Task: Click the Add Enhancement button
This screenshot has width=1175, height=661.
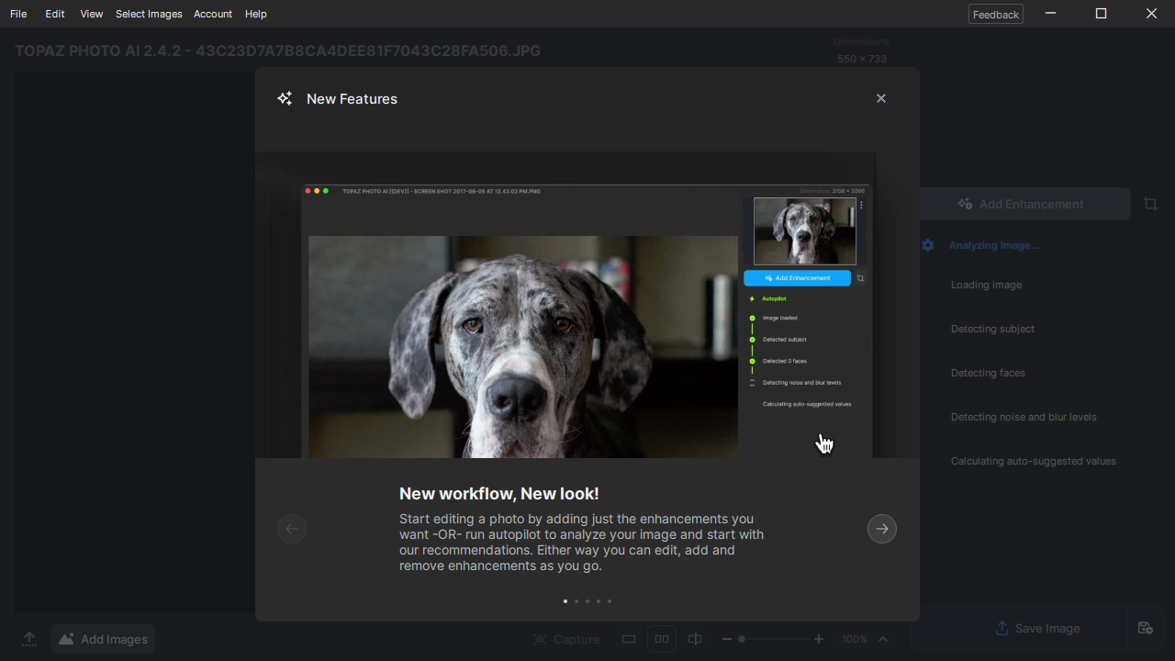Action: [1024, 204]
